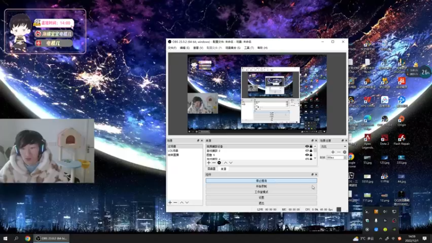The height and width of the screenshot is (243, 432).
Task: Switch to 来源 tab
Action: tap(224, 169)
